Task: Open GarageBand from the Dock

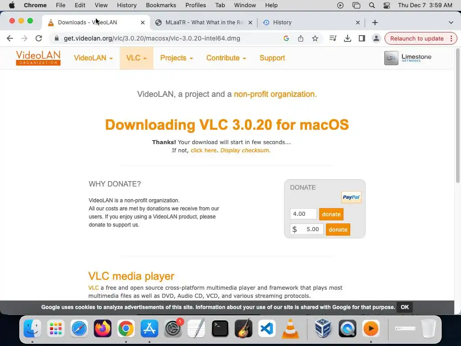Action: click(244, 328)
